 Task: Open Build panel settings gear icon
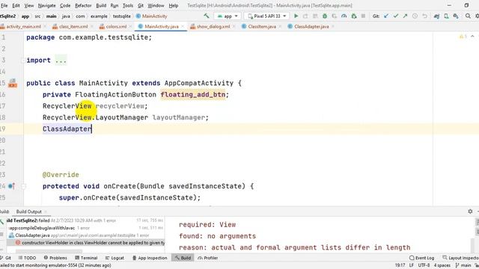(470, 211)
